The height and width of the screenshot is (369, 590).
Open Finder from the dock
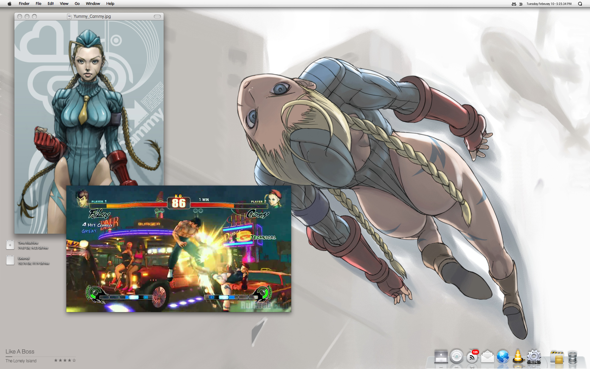tap(441, 357)
